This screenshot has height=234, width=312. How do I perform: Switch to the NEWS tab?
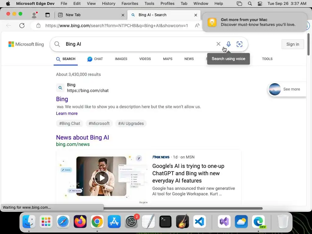189,59
